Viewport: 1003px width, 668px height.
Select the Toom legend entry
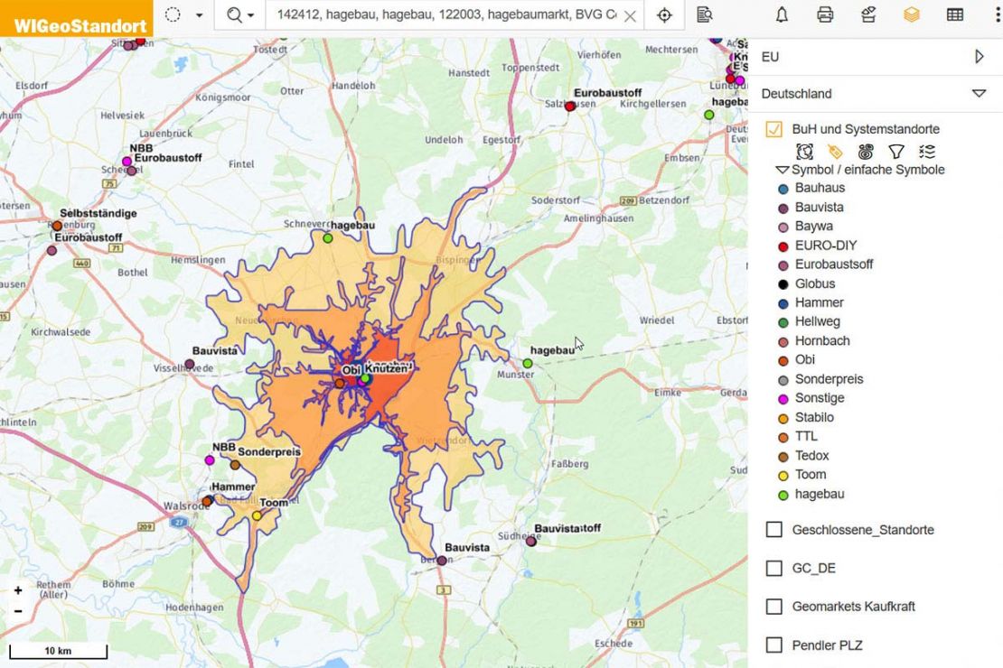tap(811, 474)
